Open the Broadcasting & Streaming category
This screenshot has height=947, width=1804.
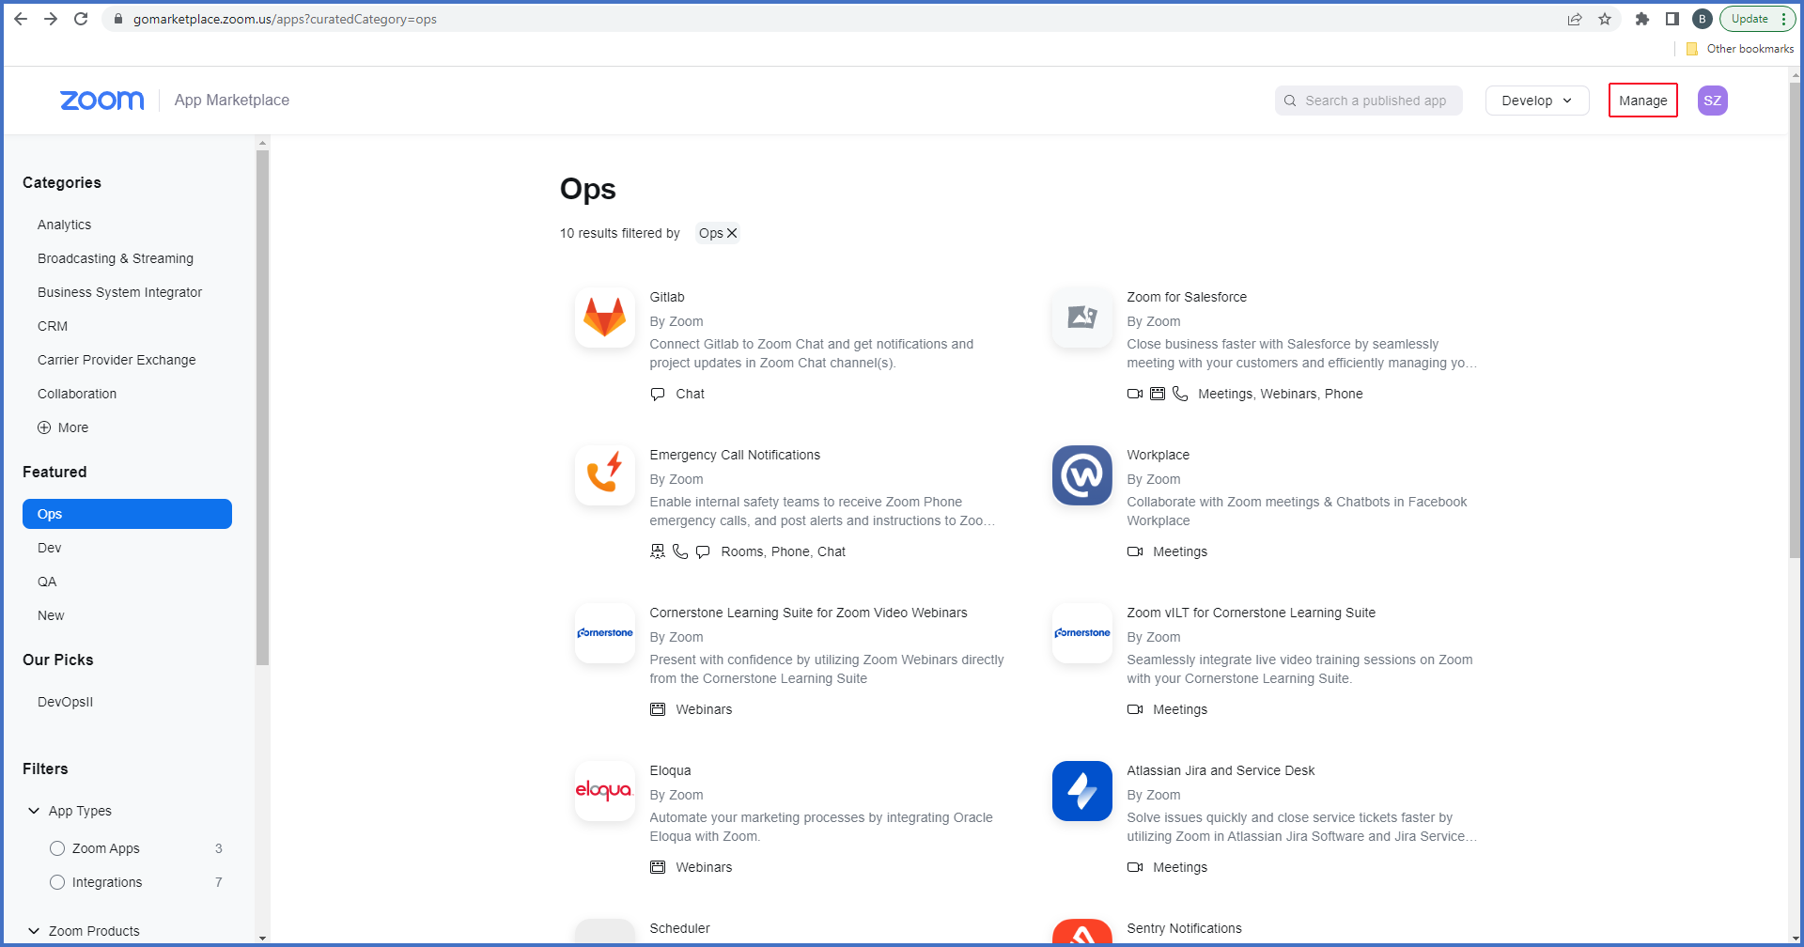click(x=116, y=258)
